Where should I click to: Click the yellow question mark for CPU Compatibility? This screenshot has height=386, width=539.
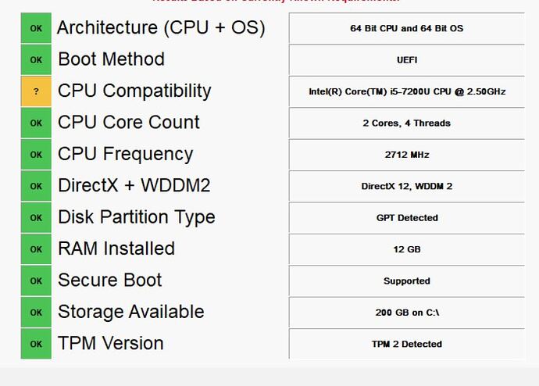click(x=36, y=91)
